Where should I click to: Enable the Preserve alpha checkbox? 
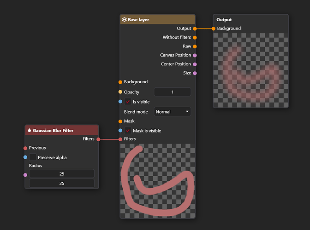pos(33,157)
